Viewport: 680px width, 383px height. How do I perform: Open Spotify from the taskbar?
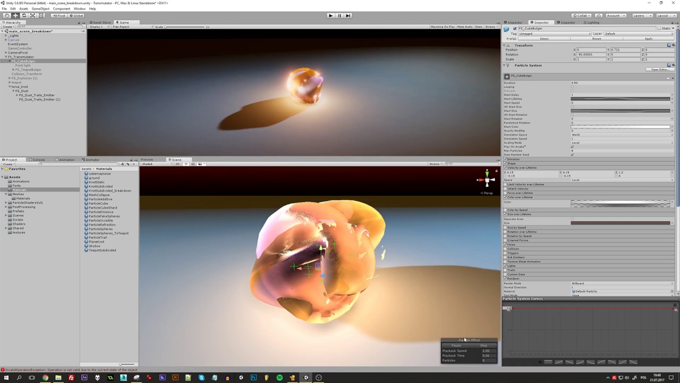[279, 378]
